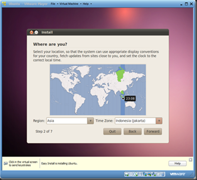Click the 23:08 time label on map

[130, 99]
